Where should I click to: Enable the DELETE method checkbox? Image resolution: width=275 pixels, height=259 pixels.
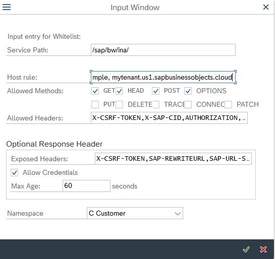click(x=119, y=104)
